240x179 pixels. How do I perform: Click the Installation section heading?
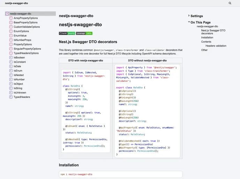point(69,165)
